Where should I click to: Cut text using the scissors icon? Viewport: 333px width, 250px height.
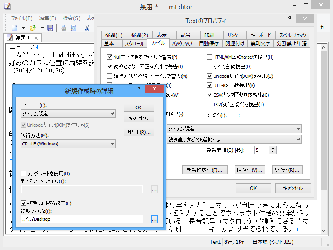[88, 27]
